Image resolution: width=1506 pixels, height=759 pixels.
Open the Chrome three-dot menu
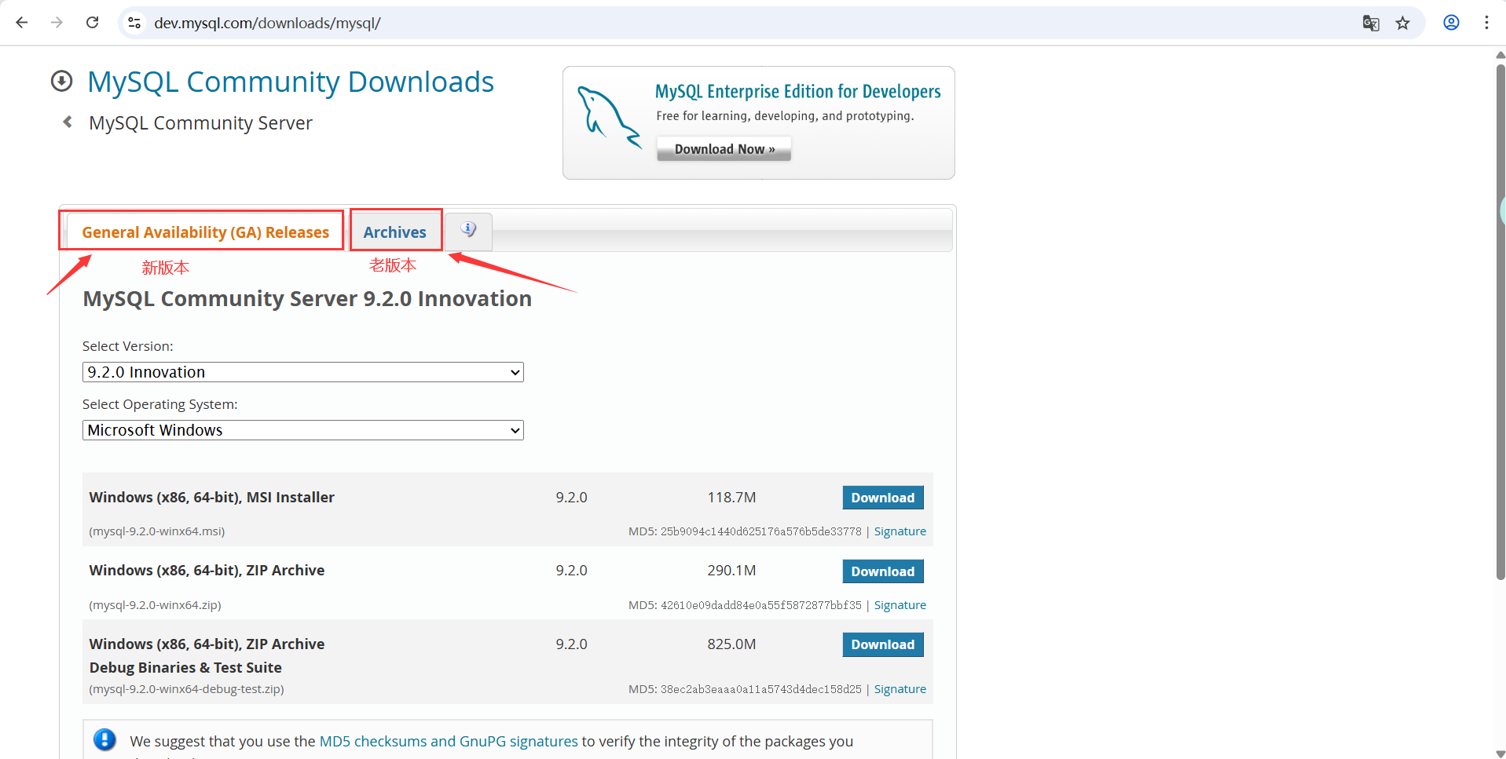pyautogui.click(x=1486, y=23)
